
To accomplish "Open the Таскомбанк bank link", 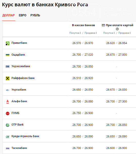I will (x=19, y=148).
